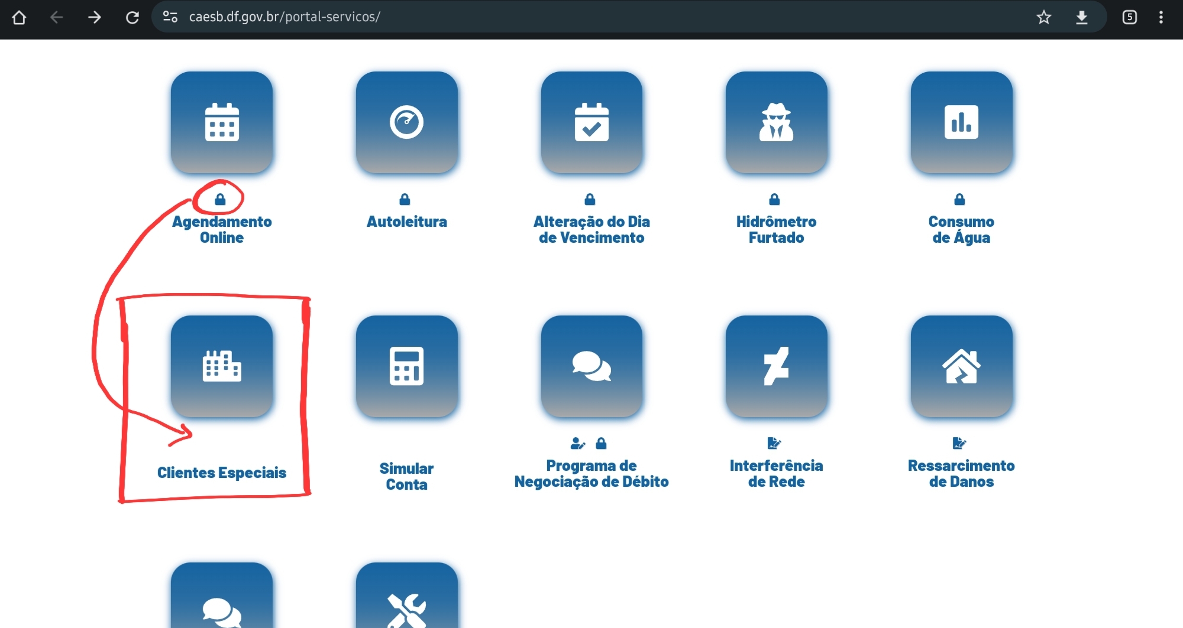1183x628 pixels.
Task: Click the Consumo de Água label
Action: (962, 229)
